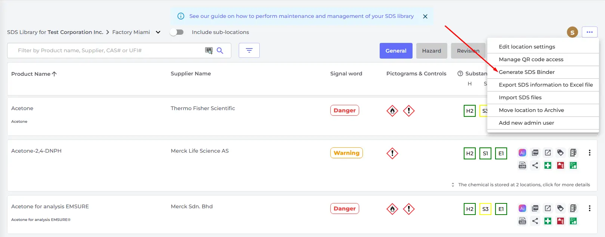Toggle the Include sub-locations switch
This screenshot has height=237, width=605.
[x=177, y=32]
